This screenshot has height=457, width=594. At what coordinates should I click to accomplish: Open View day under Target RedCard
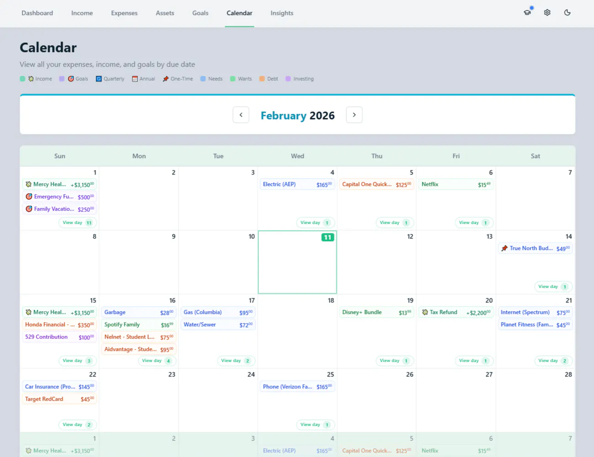[78, 425]
